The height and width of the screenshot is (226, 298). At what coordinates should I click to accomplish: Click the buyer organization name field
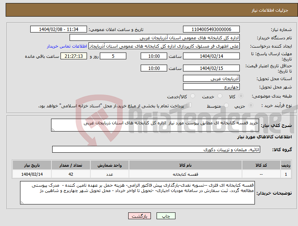pos(155,37)
